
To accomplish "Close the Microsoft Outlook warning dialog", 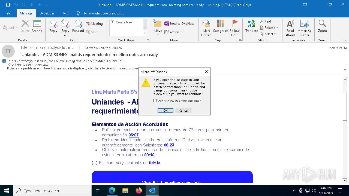I will tap(206, 72).
